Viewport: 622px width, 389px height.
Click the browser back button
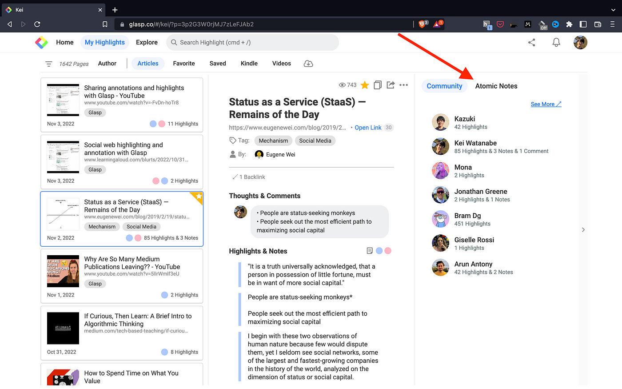point(10,24)
